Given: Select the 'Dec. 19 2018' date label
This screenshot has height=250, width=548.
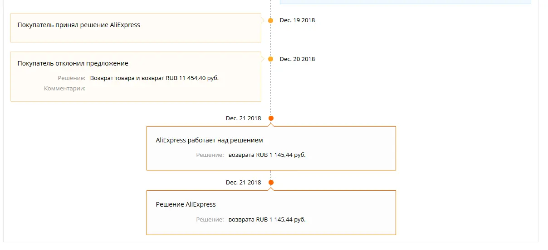Looking at the screenshot, I should [297, 20].
